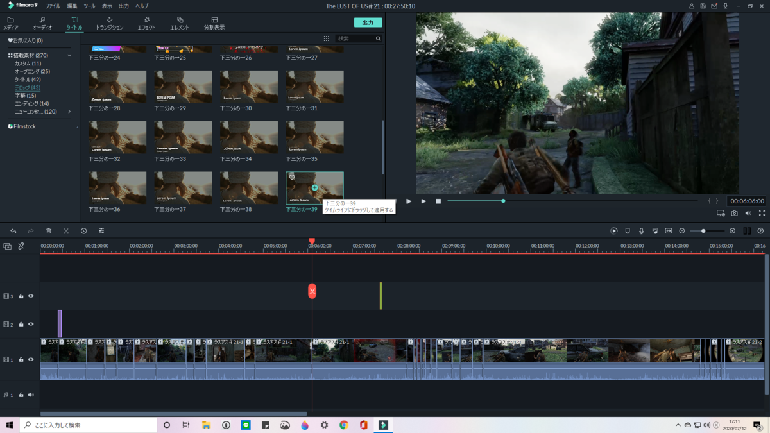Switch to the トランジション tab
770x433 pixels.
[109, 24]
